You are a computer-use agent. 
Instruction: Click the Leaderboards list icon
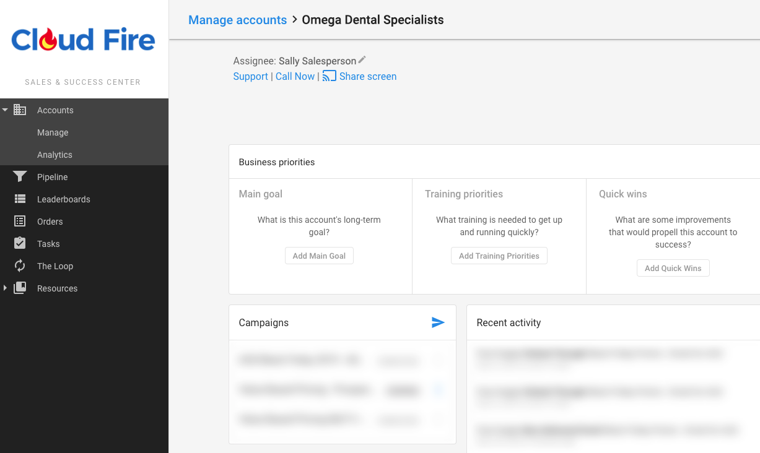(20, 199)
